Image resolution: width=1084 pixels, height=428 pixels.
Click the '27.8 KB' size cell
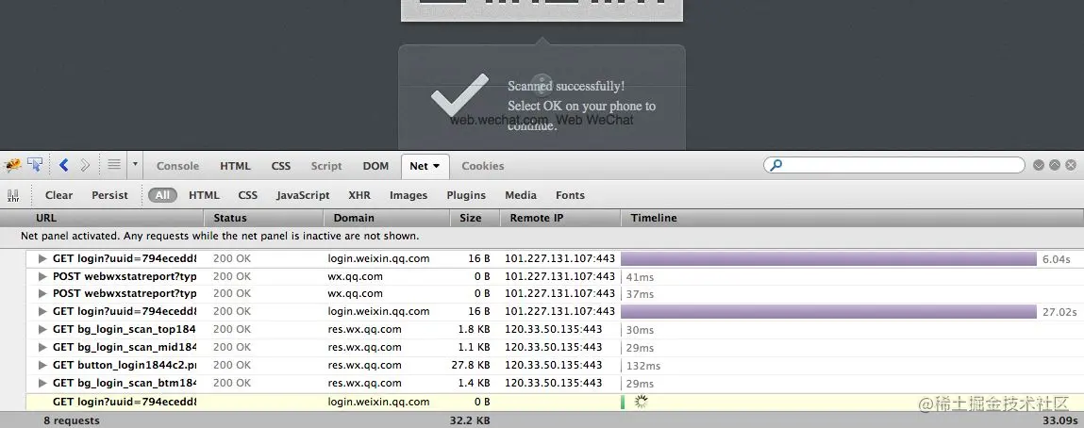coord(470,365)
